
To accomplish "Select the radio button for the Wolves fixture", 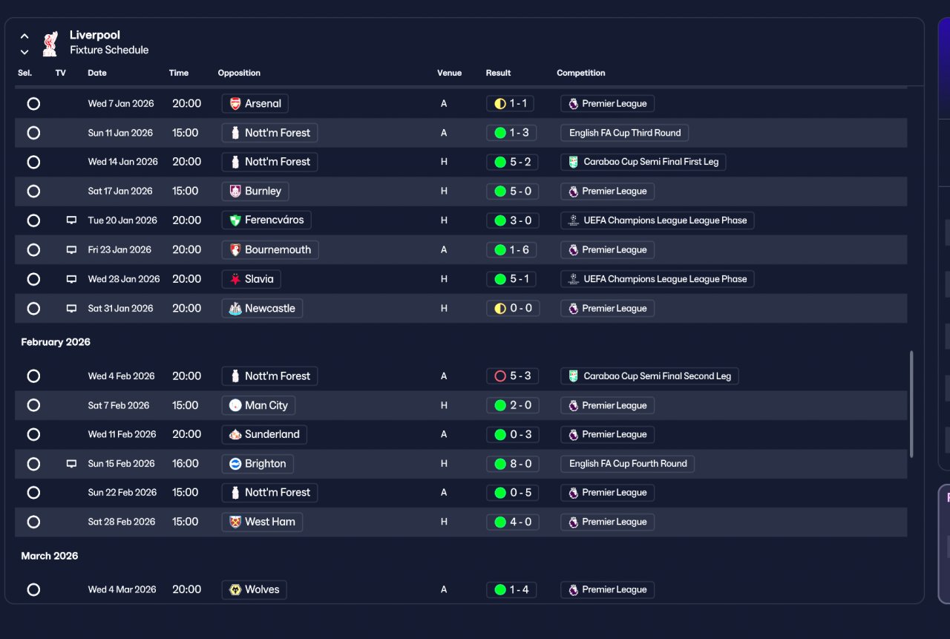I will point(33,590).
